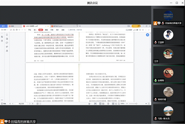Click the new tab plus icon
This screenshot has height=124, width=185.
coord(80,26)
